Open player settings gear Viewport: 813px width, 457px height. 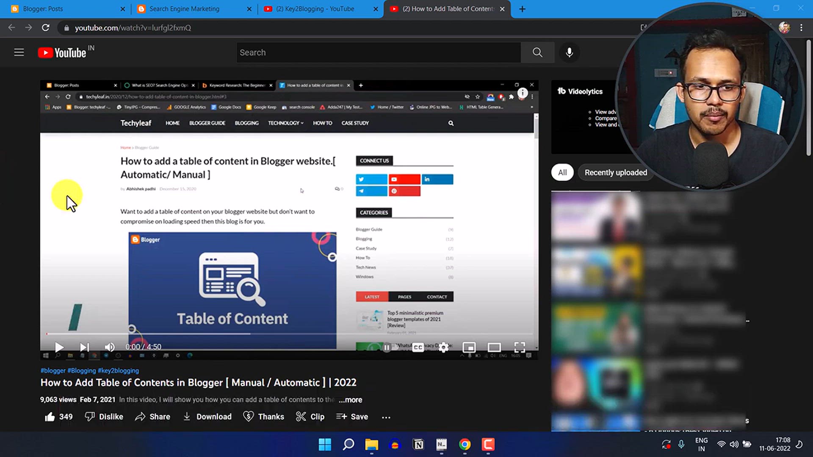coord(443,347)
